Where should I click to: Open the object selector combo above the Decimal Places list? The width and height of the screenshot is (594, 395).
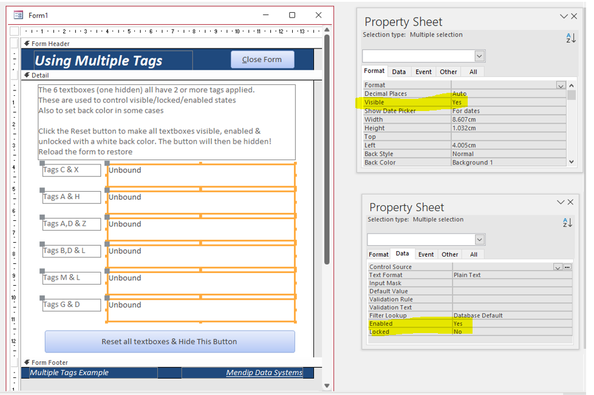click(x=480, y=56)
